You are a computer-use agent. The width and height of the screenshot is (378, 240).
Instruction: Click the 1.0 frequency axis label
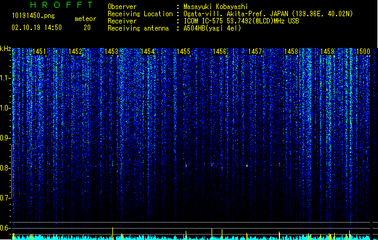(x=5, y=108)
